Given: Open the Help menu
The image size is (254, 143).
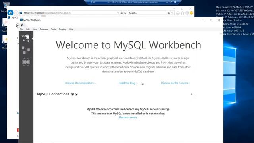Looking at the screenshot, I should 71,29.
